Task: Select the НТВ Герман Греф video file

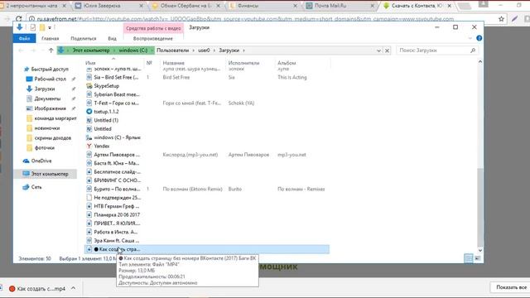Action: 116,206
